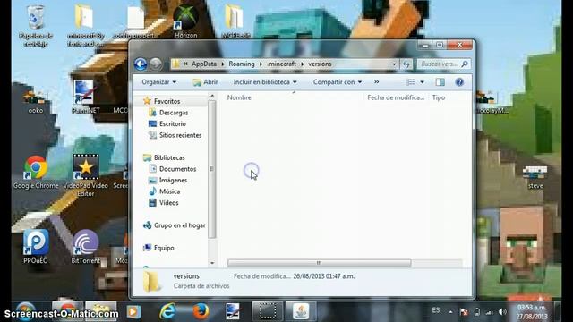Click the Back navigation arrow in Explorer
The image size is (573, 322).
pyautogui.click(x=141, y=64)
